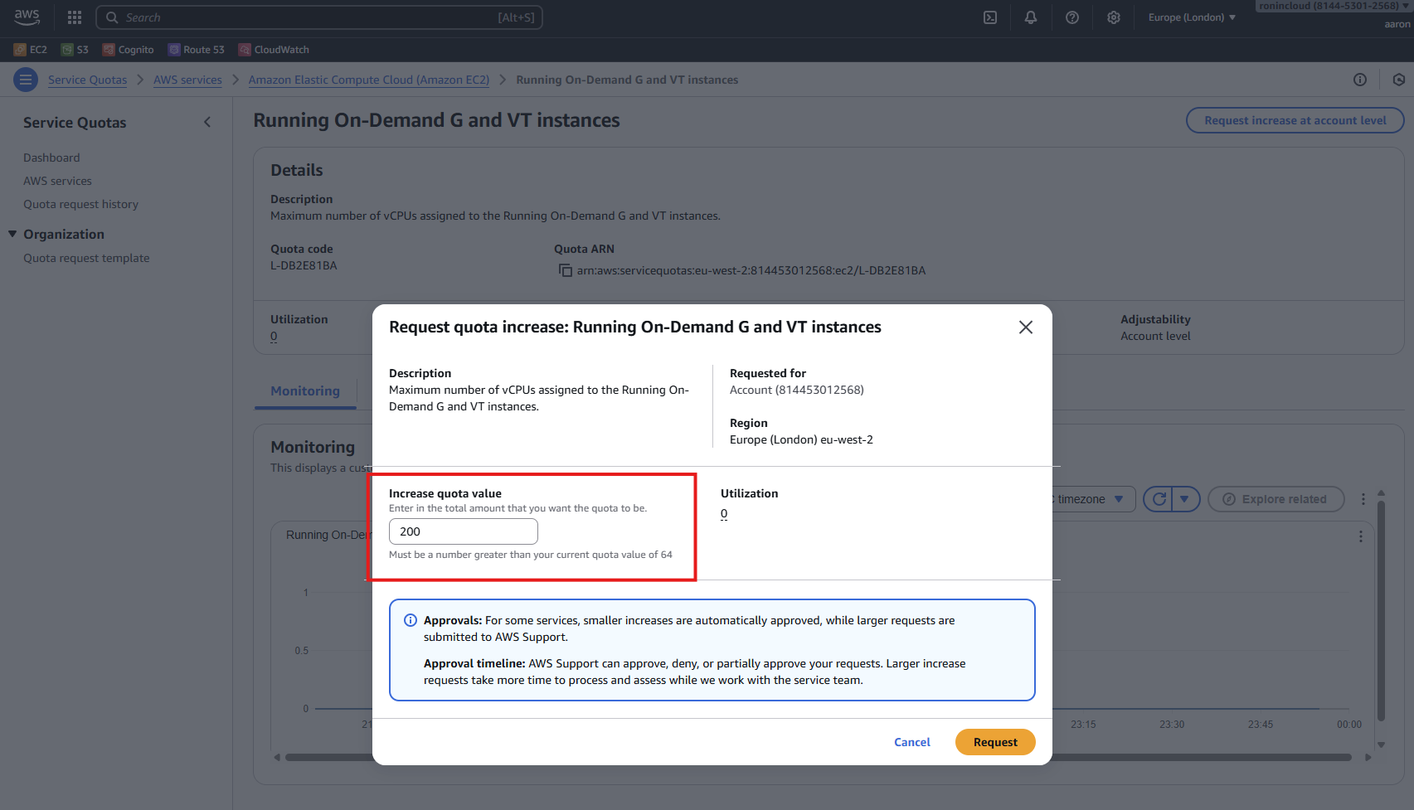Collapse the Service Quotas side panel
This screenshot has height=810, width=1414.
[x=207, y=122]
